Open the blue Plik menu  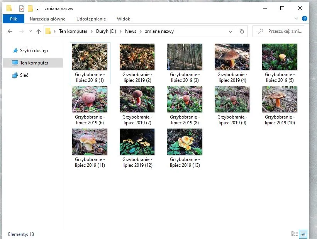tap(14, 19)
